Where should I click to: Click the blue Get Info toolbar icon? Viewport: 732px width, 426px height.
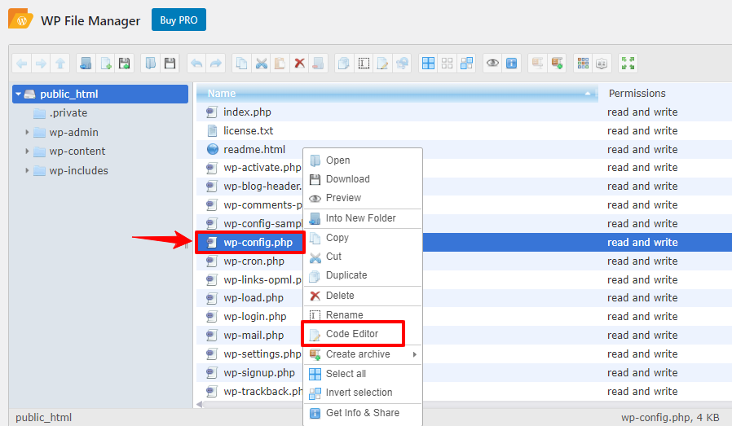pyautogui.click(x=511, y=63)
